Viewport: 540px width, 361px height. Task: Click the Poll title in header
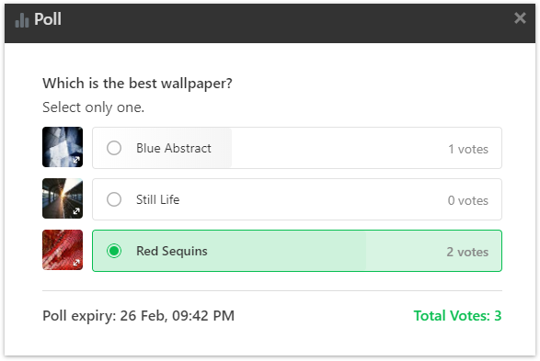48,19
